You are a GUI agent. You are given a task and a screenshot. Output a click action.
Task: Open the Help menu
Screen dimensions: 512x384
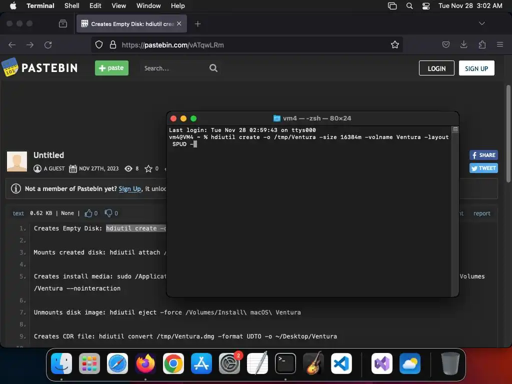(x=177, y=5)
